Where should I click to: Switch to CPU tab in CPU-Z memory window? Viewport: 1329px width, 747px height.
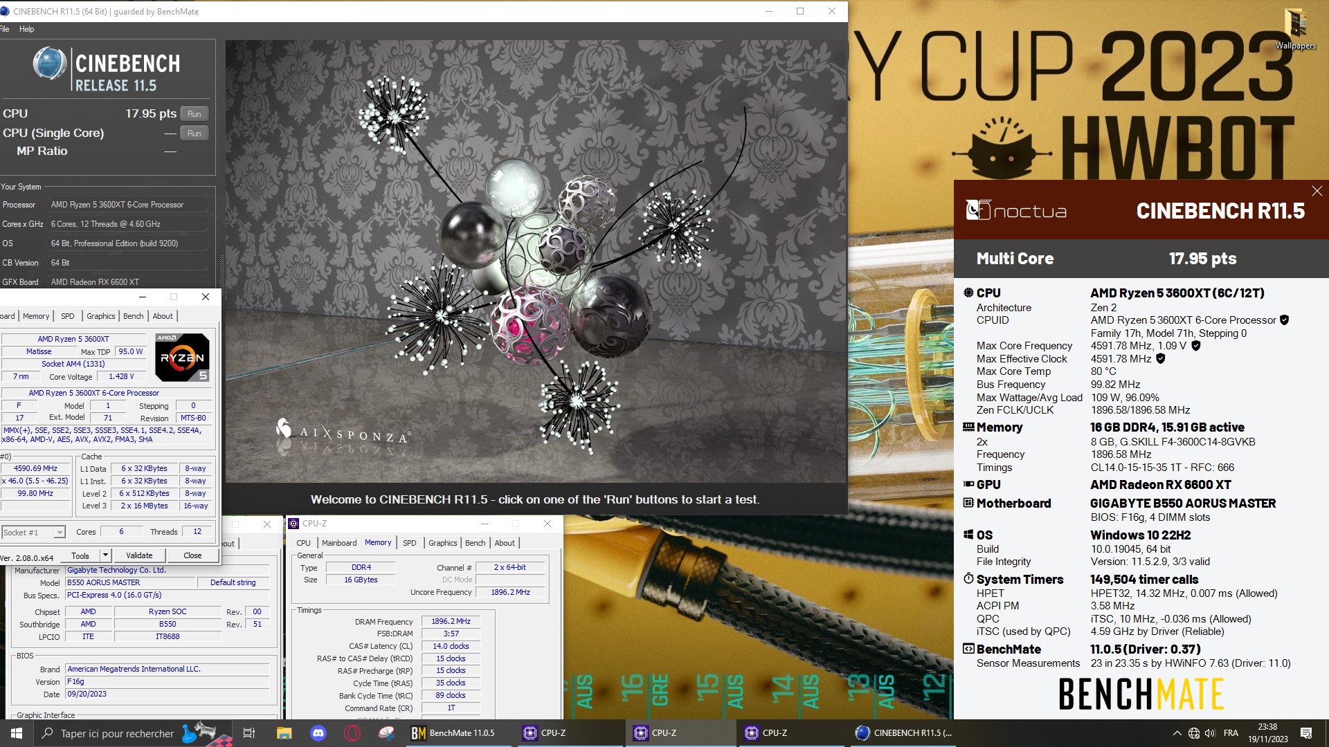coord(303,543)
